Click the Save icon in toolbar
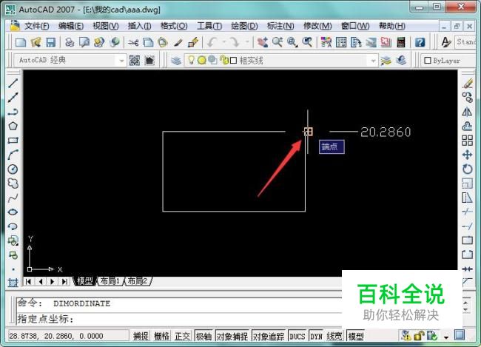Image resolution: width=481 pixels, height=347 pixels. point(50,42)
